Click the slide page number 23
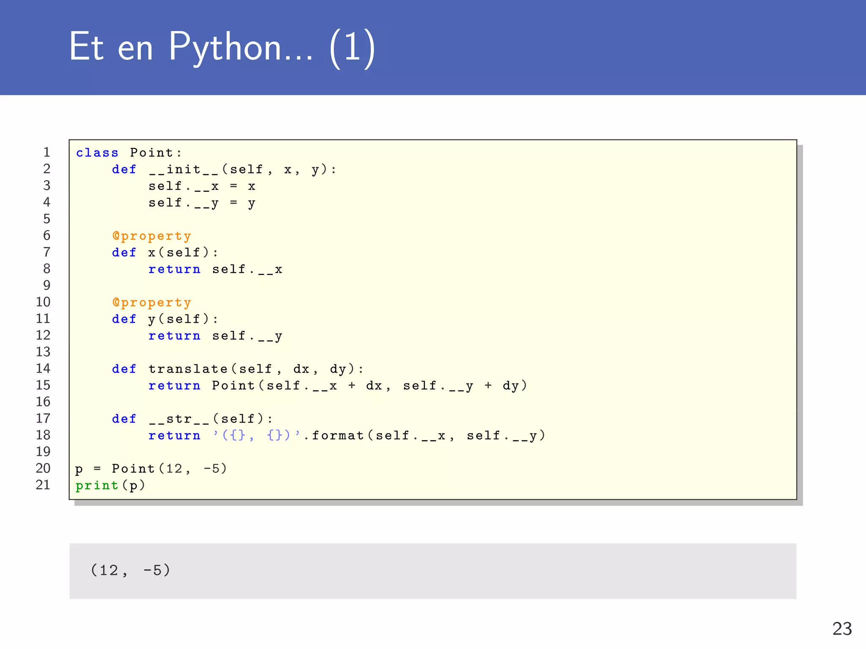 pos(842,629)
